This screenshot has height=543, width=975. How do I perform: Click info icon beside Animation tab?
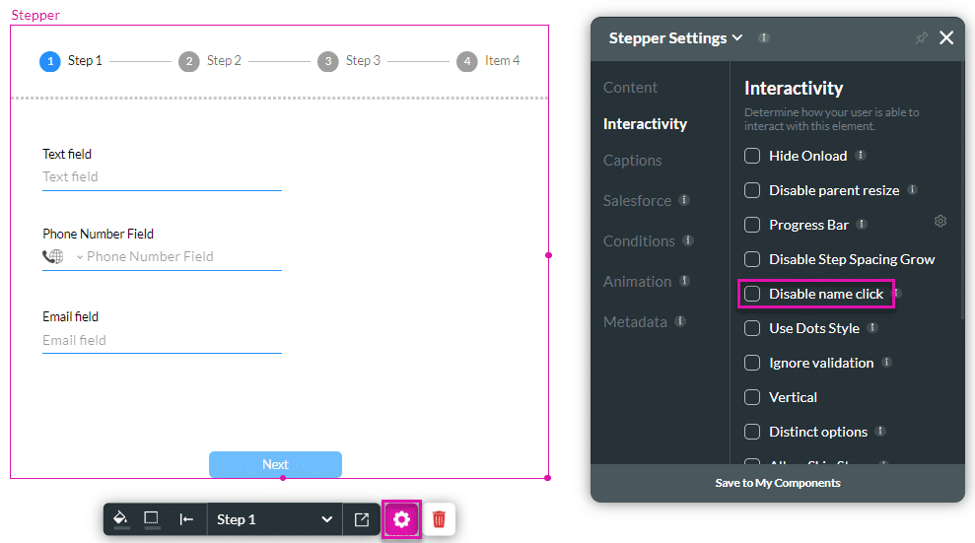pyautogui.click(x=684, y=281)
